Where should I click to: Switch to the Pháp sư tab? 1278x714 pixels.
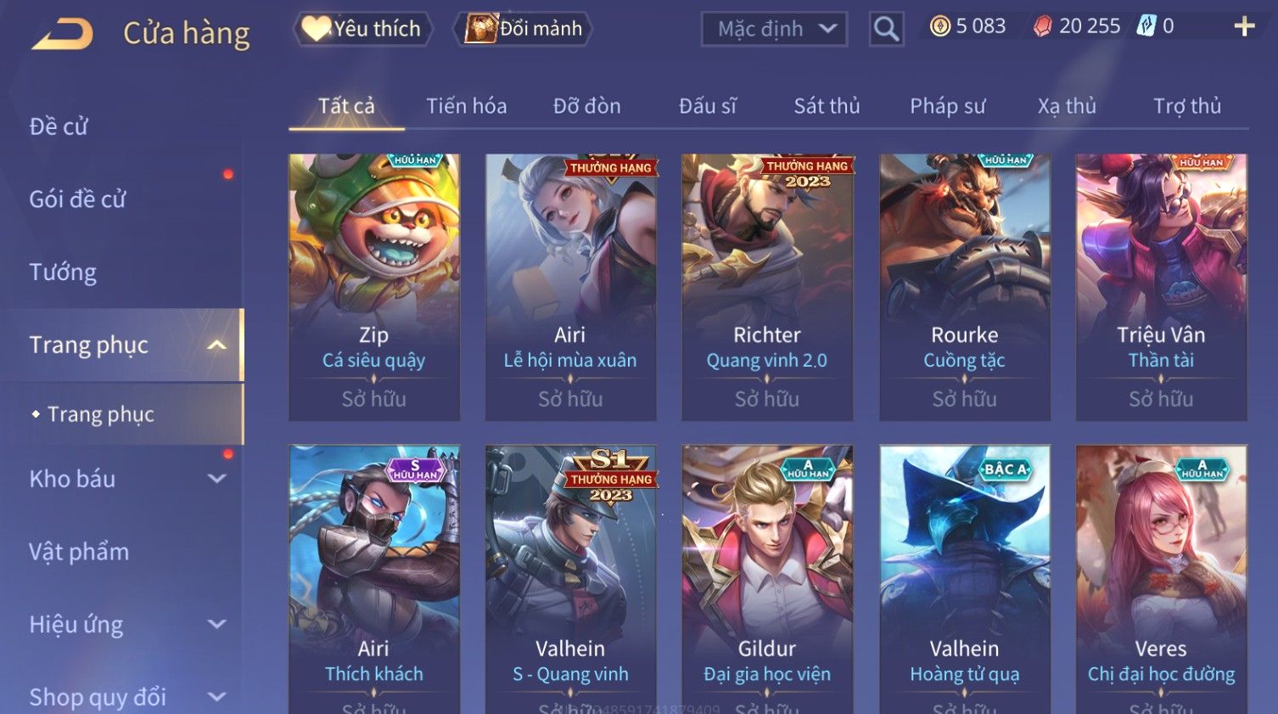pyautogui.click(x=948, y=106)
